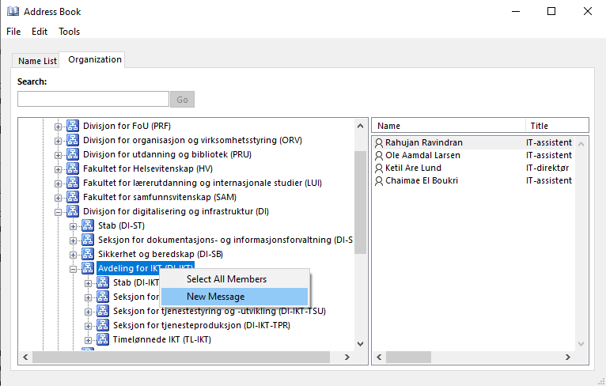Image resolution: width=606 pixels, height=386 pixels.
Task: Click the person icon beside Ketil Are Lund
Action: pos(379,168)
